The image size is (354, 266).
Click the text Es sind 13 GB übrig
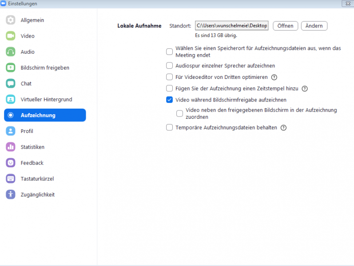(x=216, y=35)
